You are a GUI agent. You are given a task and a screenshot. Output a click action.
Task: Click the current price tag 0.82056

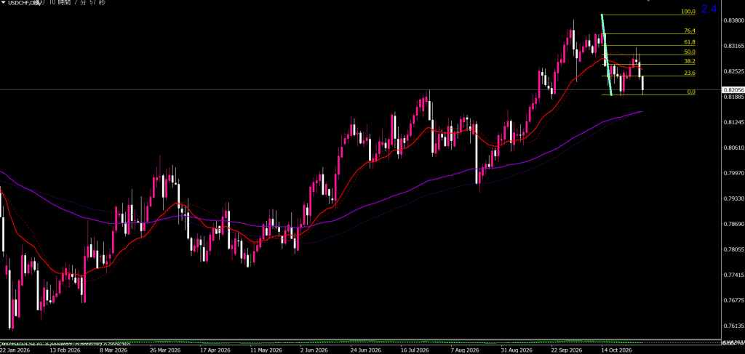pos(733,89)
